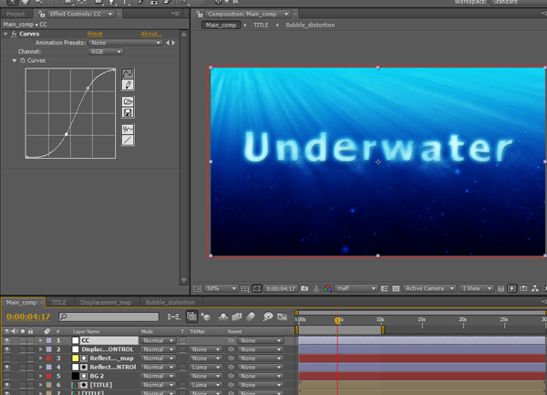The width and height of the screenshot is (547, 395).
Task: Click the auto-keyframe button in timeline
Action: (x=282, y=317)
